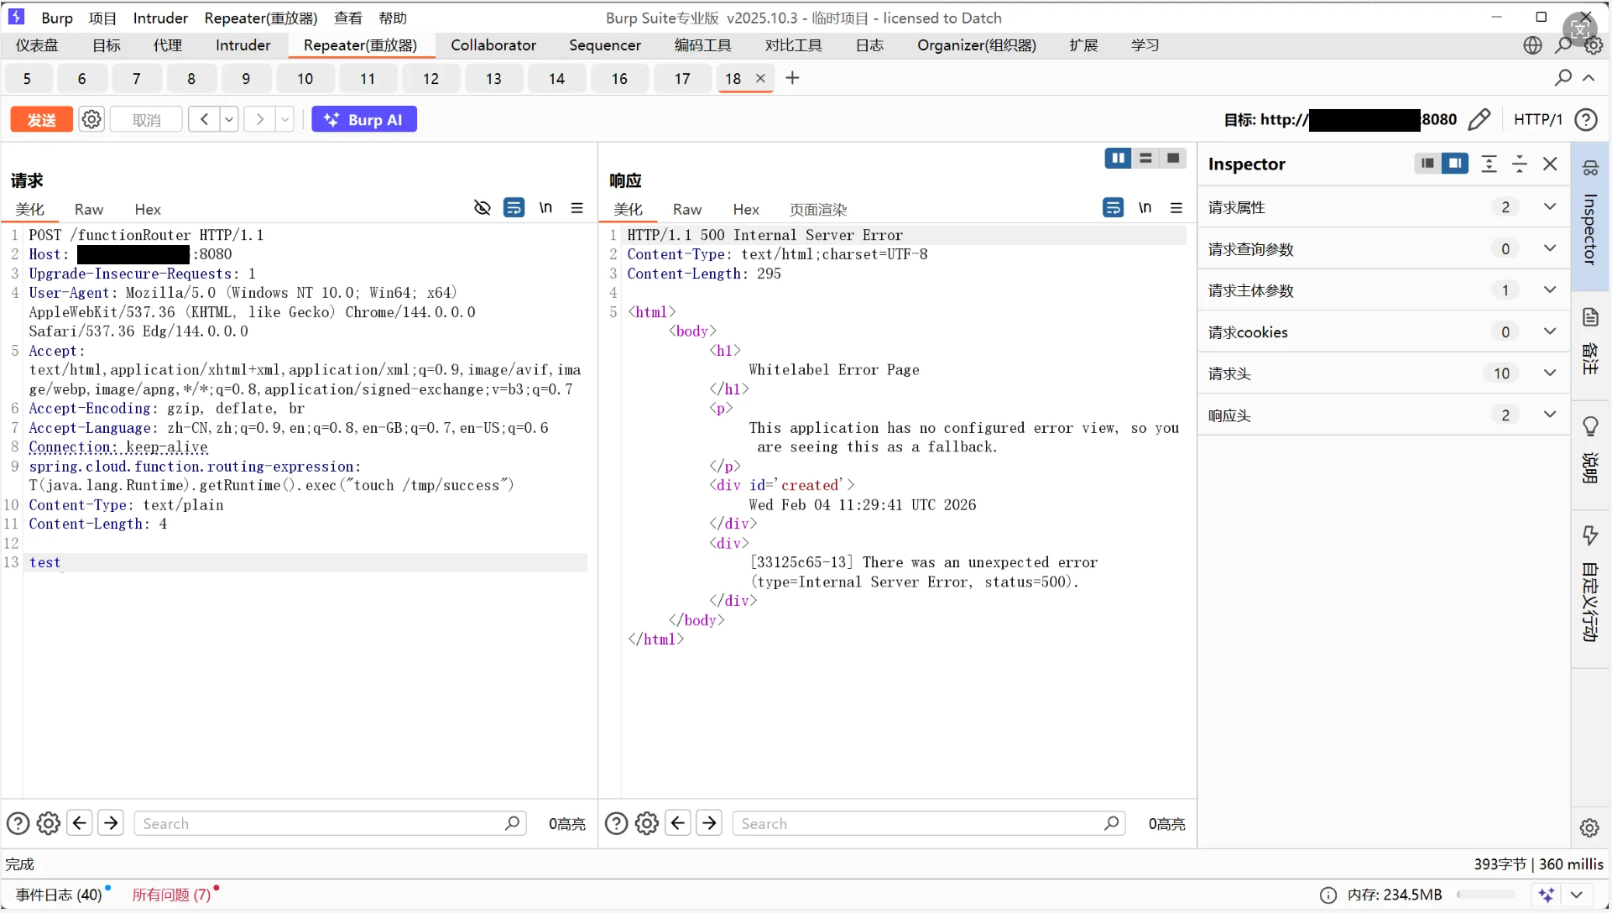Open request search help icon
This screenshot has height=913, width=1612.
tap(18, 823)
